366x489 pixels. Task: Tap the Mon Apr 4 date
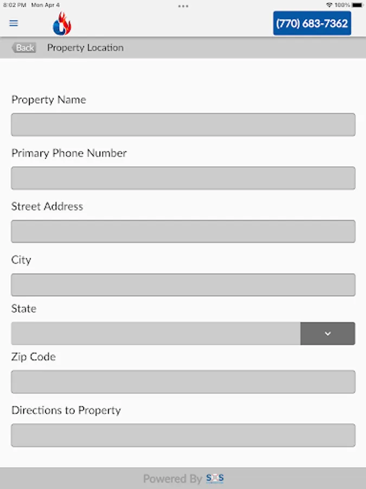coord(46,5)
